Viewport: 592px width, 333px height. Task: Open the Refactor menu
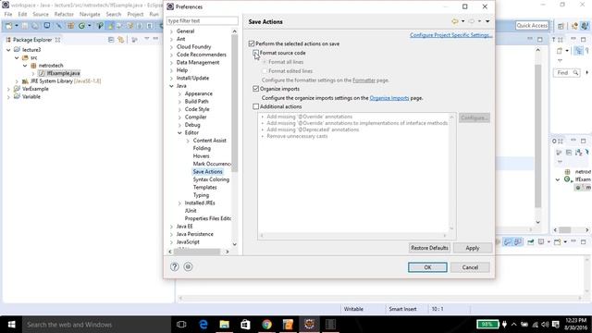(64, 15)
